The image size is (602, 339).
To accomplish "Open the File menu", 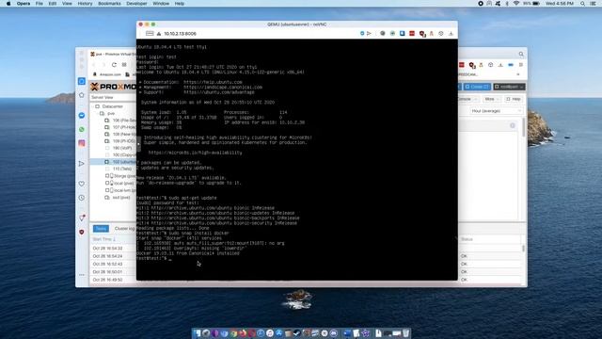I will pyautogui.click(x=40, y=4).
